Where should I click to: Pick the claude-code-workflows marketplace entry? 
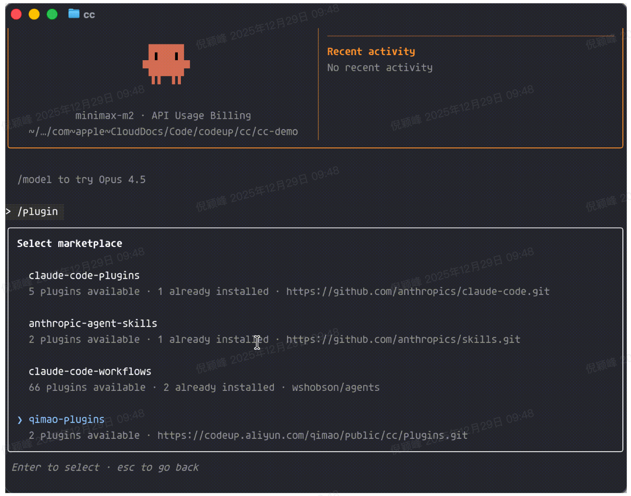click(x=90, y=371)
